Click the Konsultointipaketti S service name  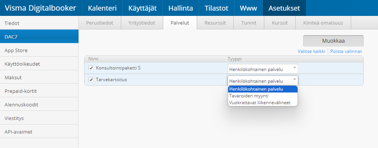point(118,68)
